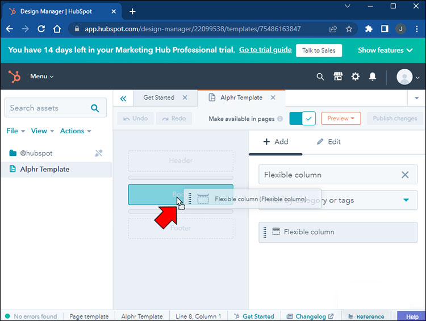
Task: Open the Actions dropdown menu
Action: pyautogui.click(x=76, y=131)
